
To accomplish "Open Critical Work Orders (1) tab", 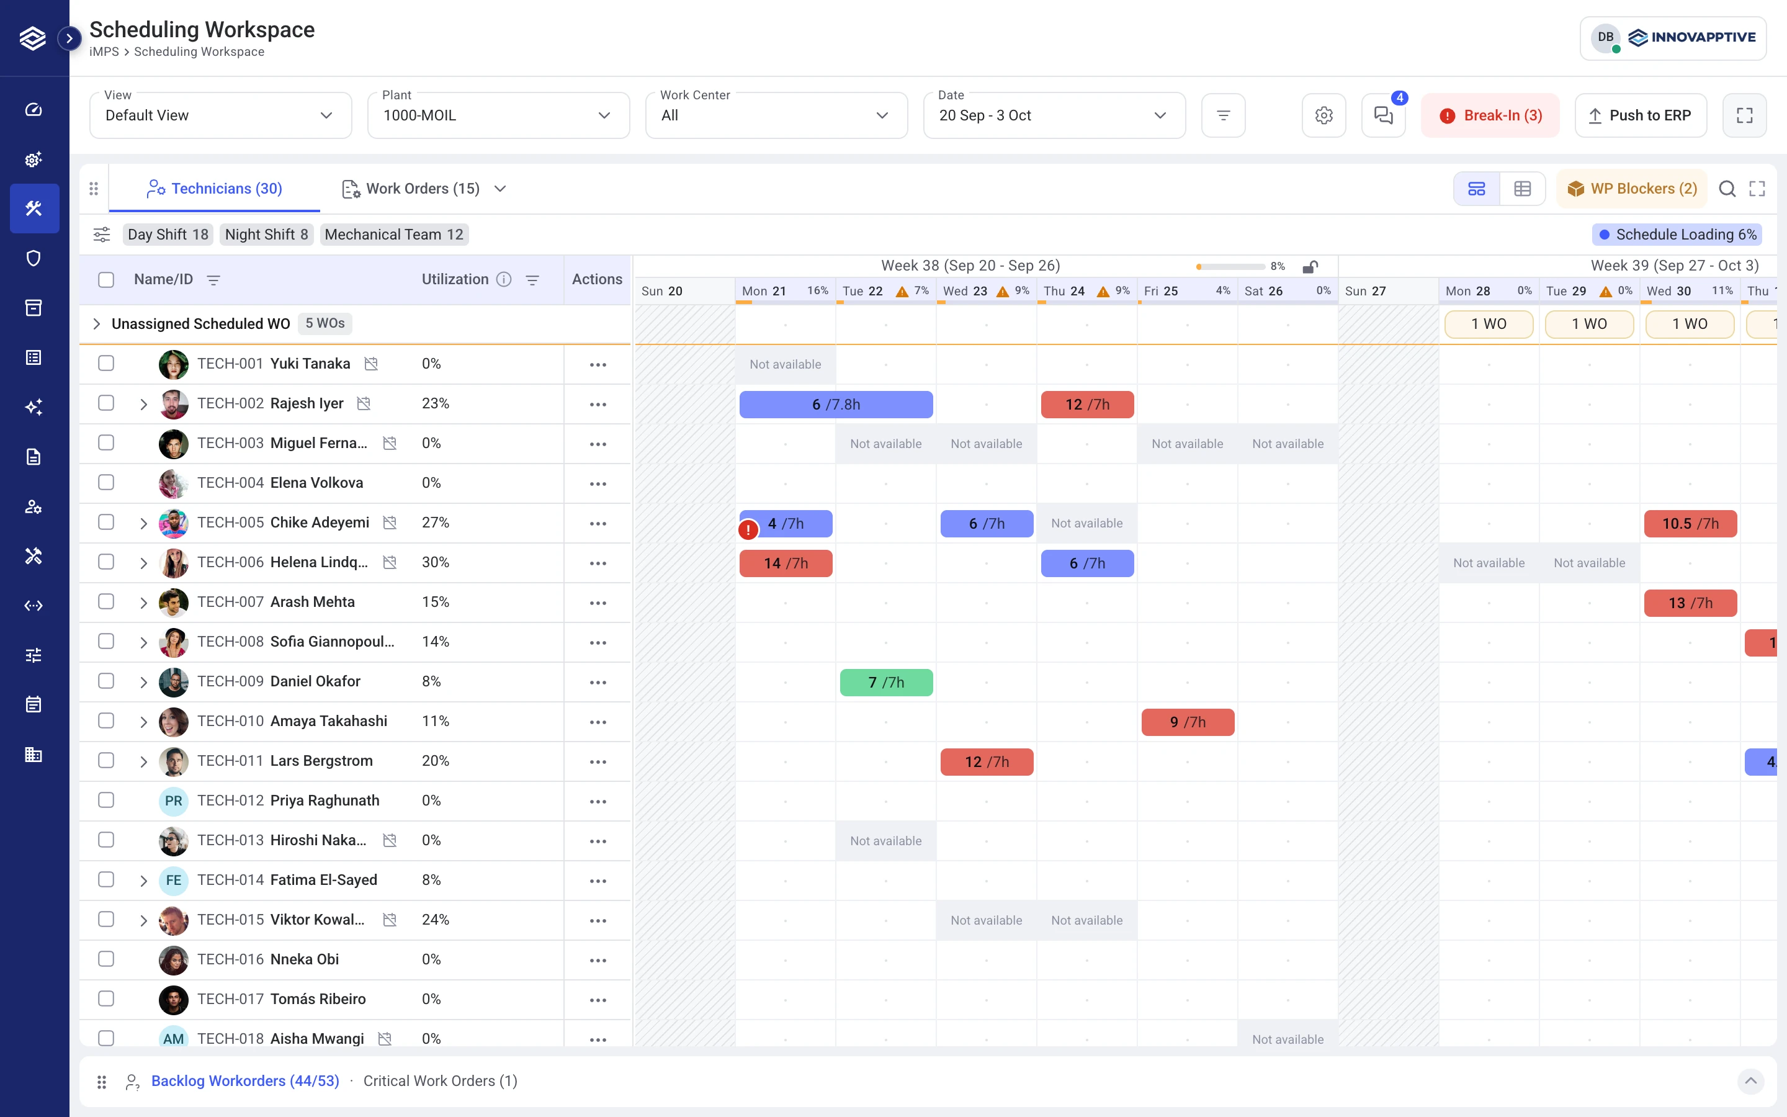I will (440, 1081).
